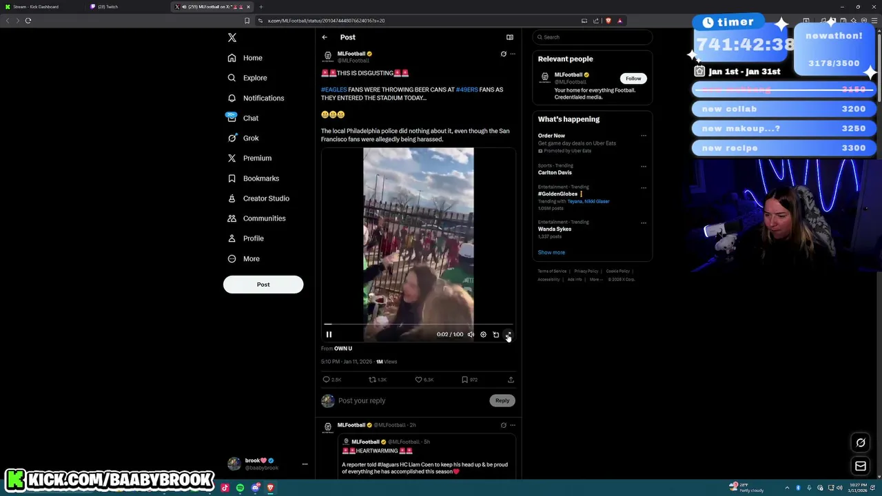Follow MLFootball in Relevant people
Image resolution: width=882 pixels, height=496 pixels.
tap(633, 79)
